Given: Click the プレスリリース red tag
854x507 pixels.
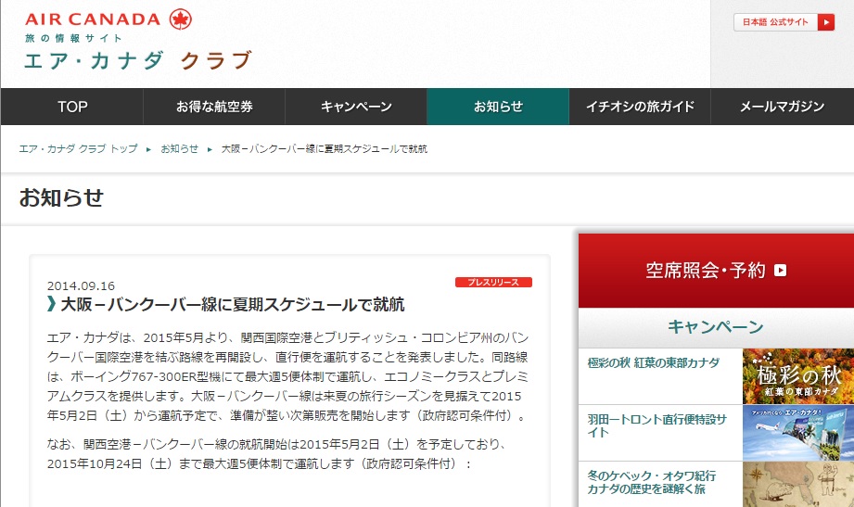Looking at the screenshot, I should pyautogui.click(x=493, y=282).
